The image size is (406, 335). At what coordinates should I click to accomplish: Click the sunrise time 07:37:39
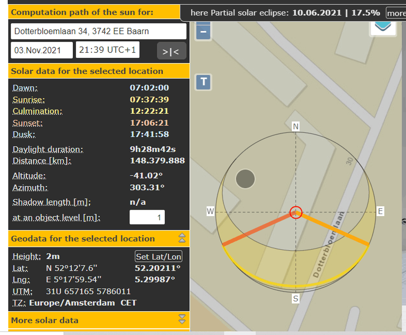(x=150, y=99)
